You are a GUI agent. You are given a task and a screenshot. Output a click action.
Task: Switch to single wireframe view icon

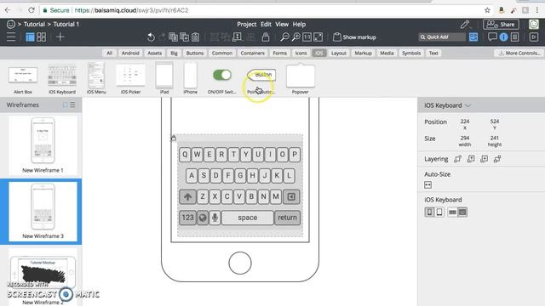pyautogui.click(x=31, y=37)
